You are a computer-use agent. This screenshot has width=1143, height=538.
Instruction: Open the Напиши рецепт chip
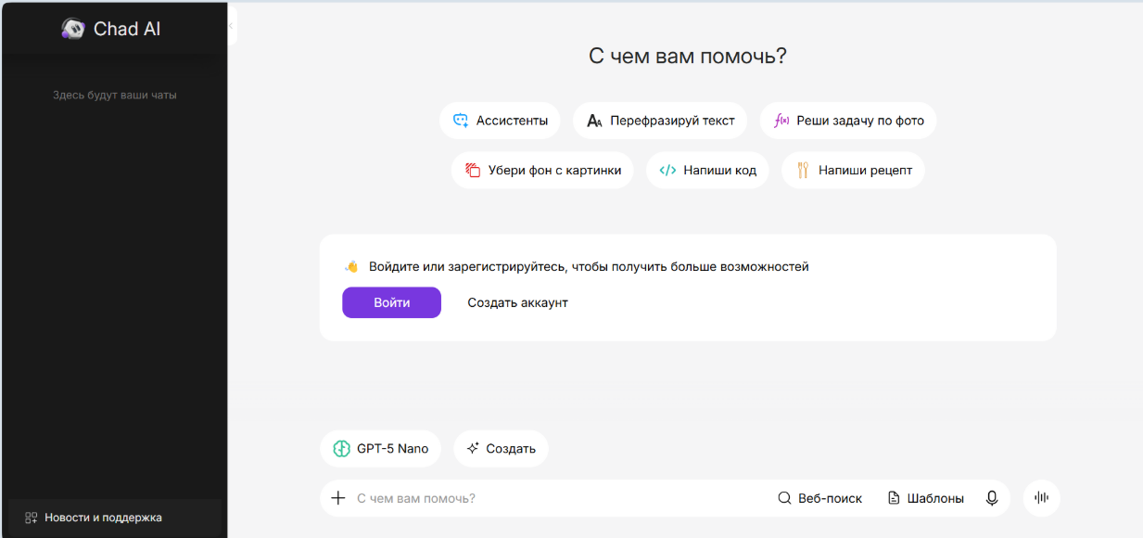(853, 171)
